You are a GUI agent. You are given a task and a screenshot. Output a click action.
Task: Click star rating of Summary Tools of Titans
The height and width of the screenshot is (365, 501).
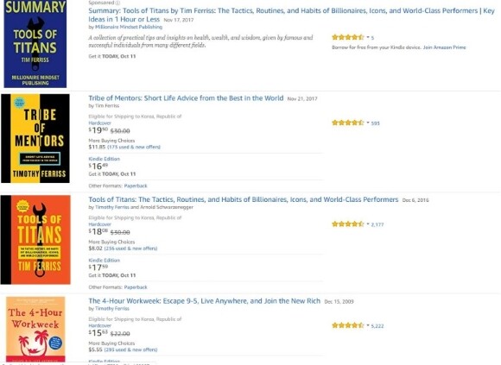tap(347, 37)
